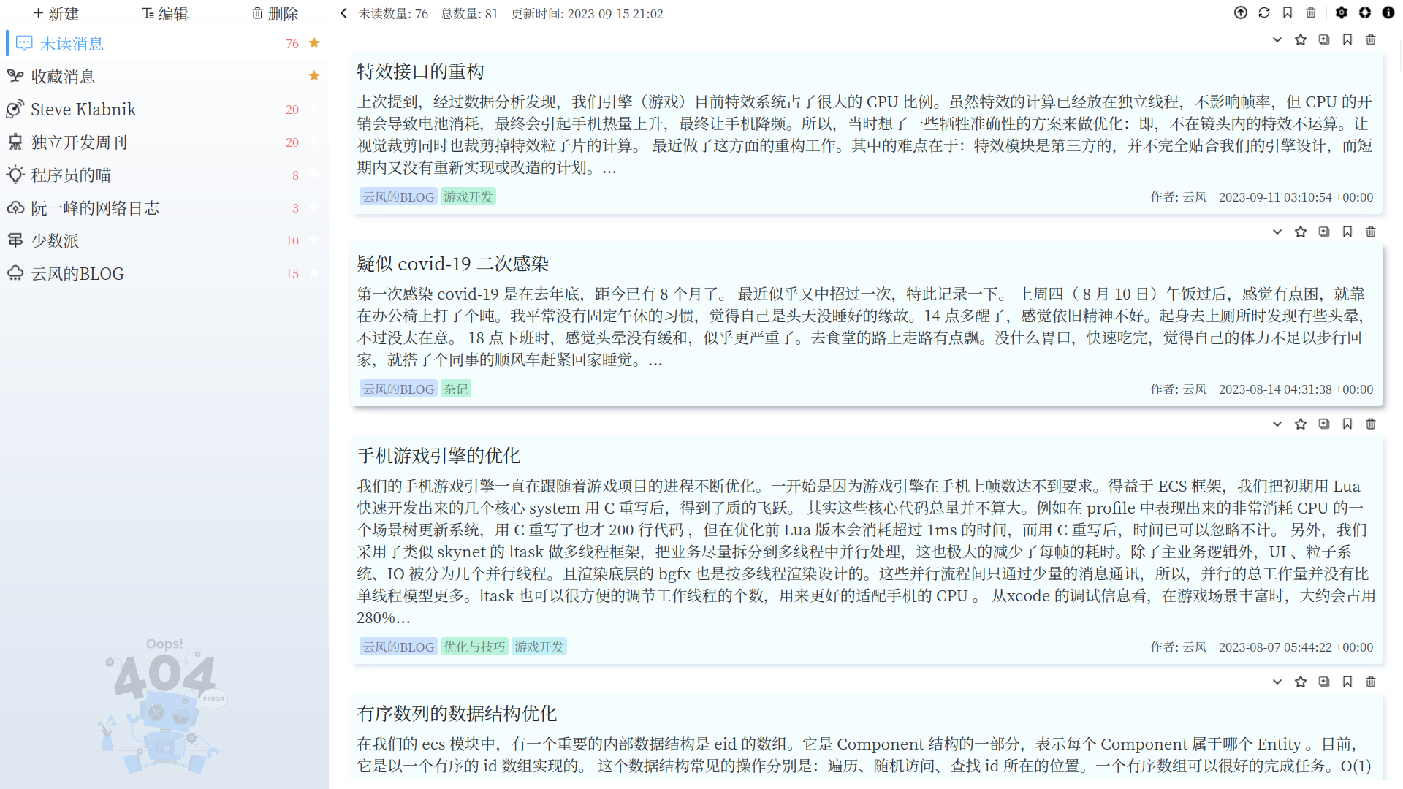Select the Steve Klabnik feed

[x=83, y=110]
